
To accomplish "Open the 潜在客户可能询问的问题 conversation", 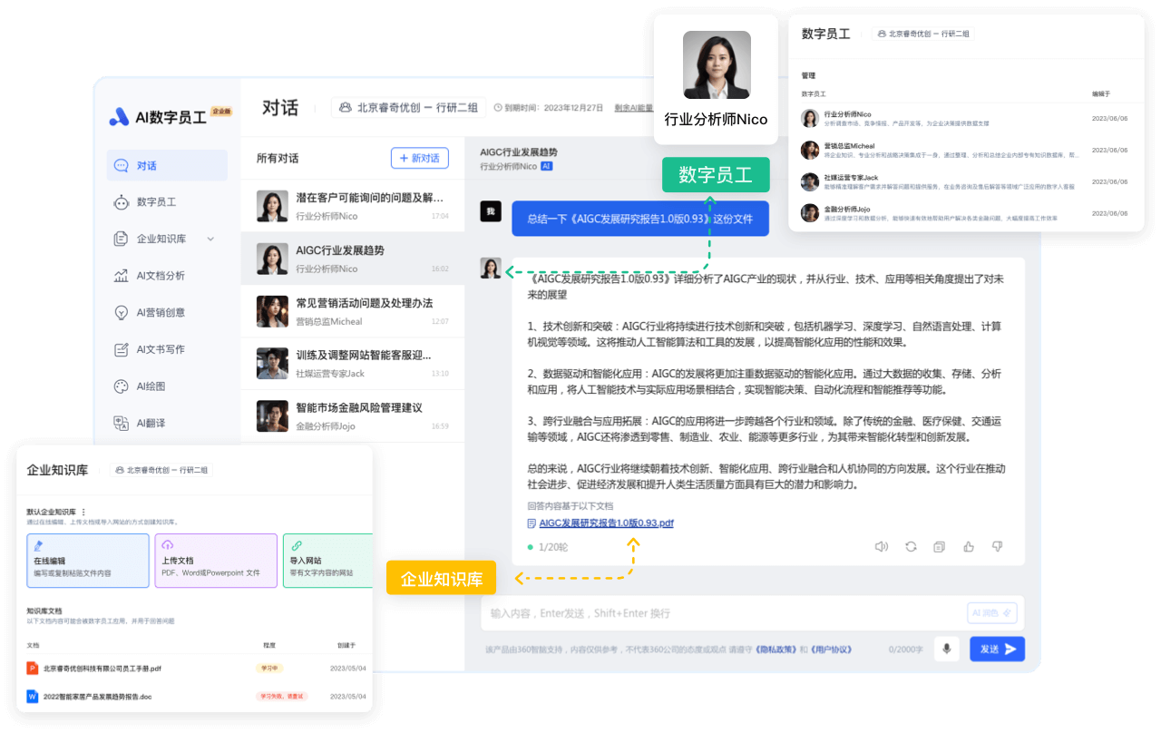I will [x=352, y=206].
